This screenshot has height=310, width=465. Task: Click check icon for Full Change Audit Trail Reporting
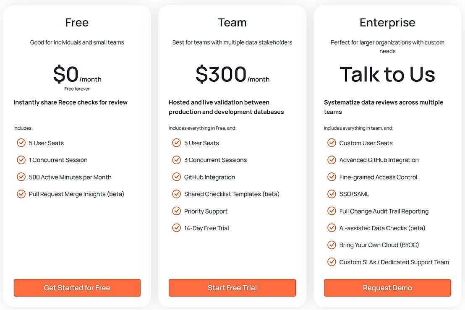pos(332,211)
